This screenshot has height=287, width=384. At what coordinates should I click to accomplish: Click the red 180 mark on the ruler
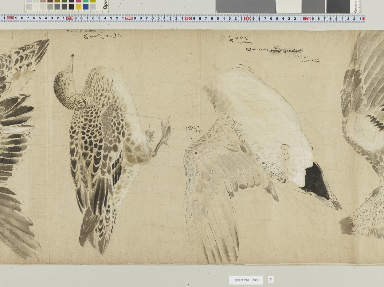[x=247, y=18]
